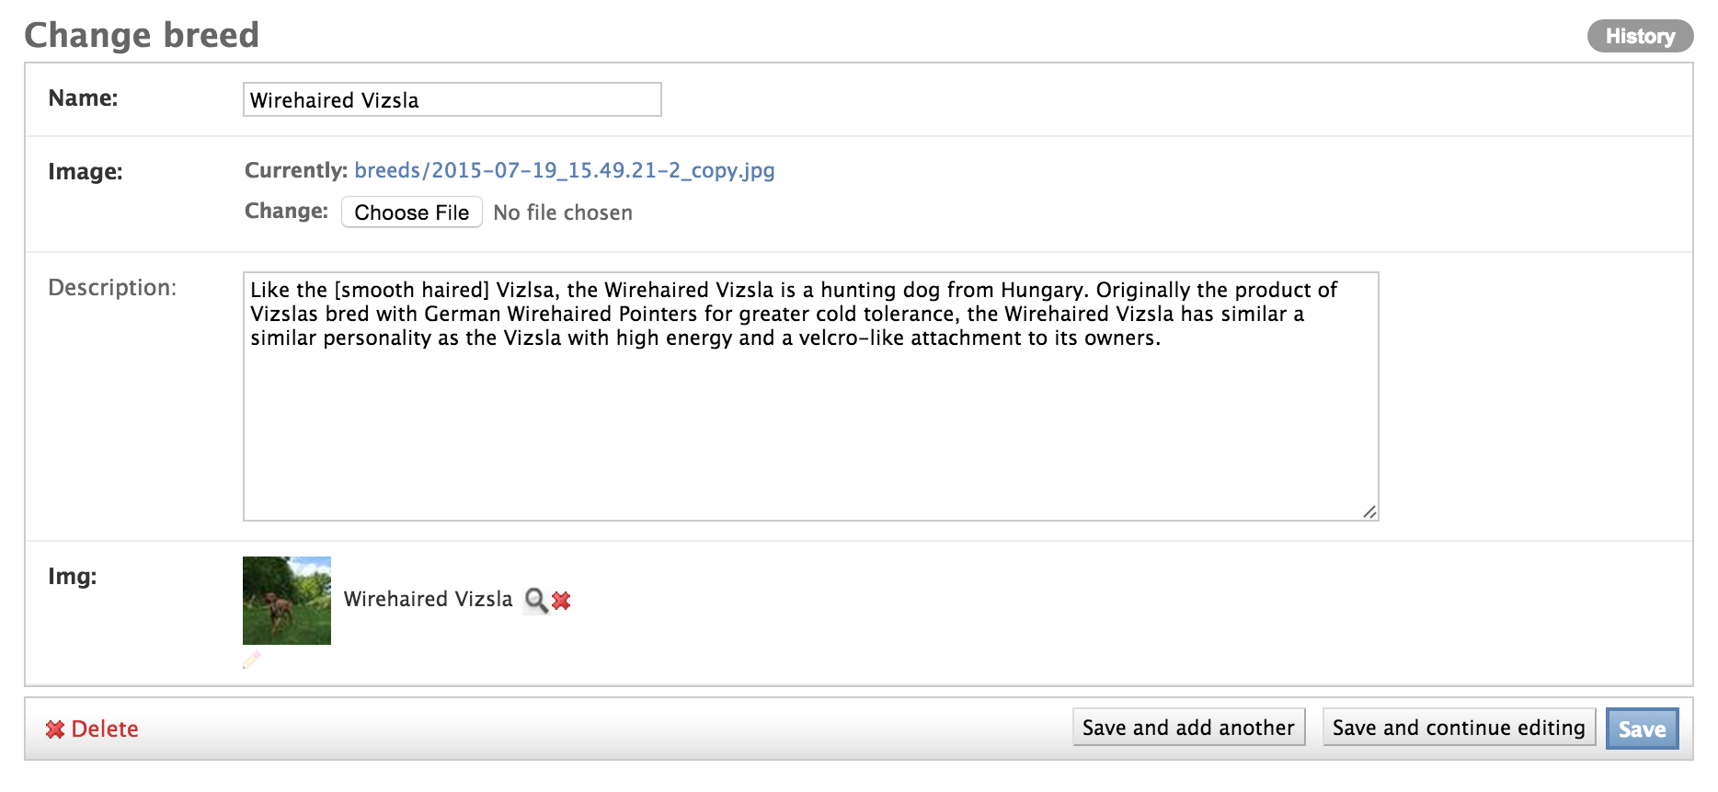
Task: Grab the description textarea resize handle
Action: 1369,512
